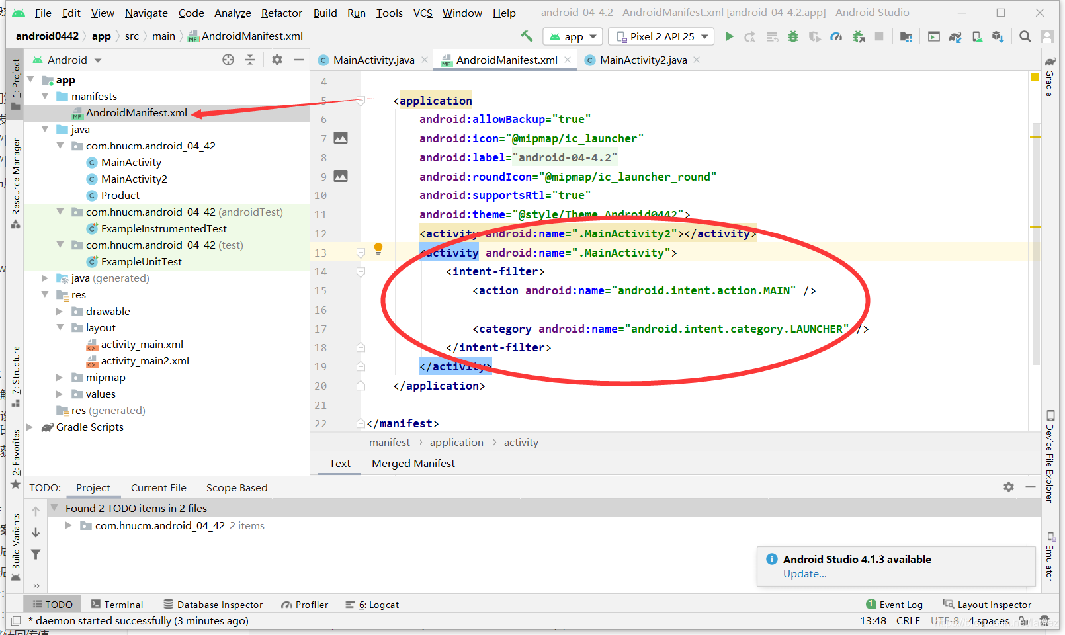Viewport: 1065px width, 635px height.
Task: Click the Make Project hammer icon
Action: click(x=527, y=36)
